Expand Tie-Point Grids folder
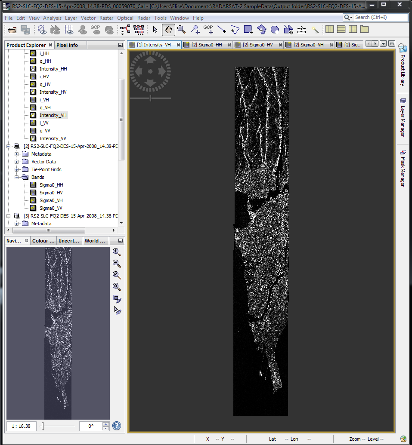Image resolution: width=412 pixels, height=445 pixels. pos(16,169)
